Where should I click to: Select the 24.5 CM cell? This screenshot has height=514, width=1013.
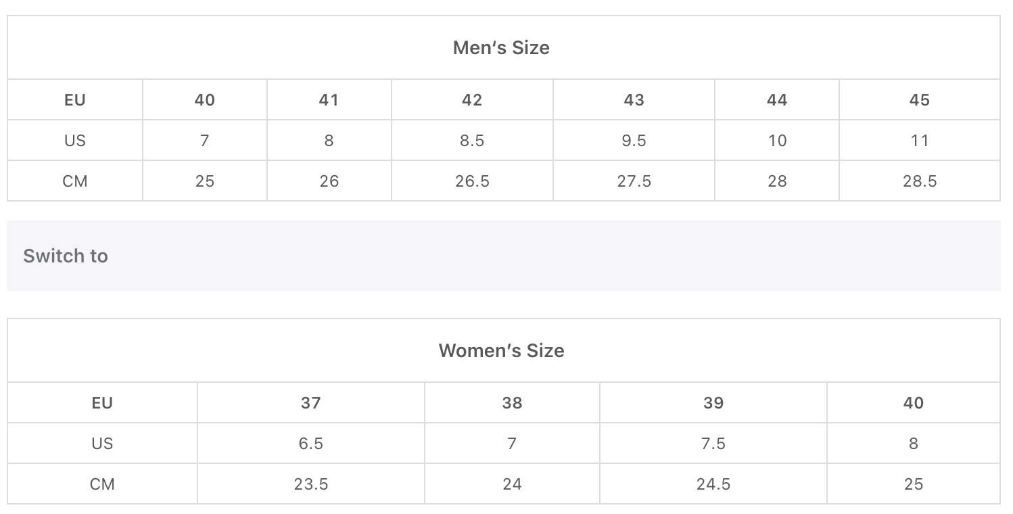pyautogui.click(x=713, y=484)
